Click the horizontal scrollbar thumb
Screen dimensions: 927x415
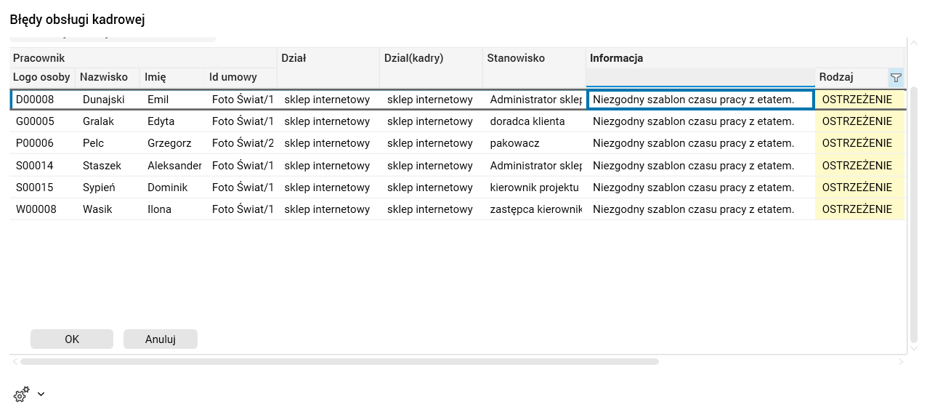coord(339,361)
